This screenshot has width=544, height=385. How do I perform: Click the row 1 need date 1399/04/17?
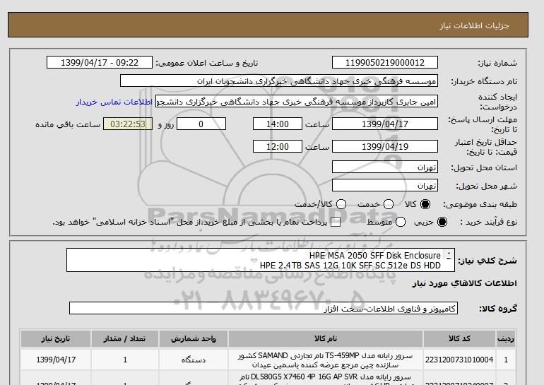pos(56,360)
